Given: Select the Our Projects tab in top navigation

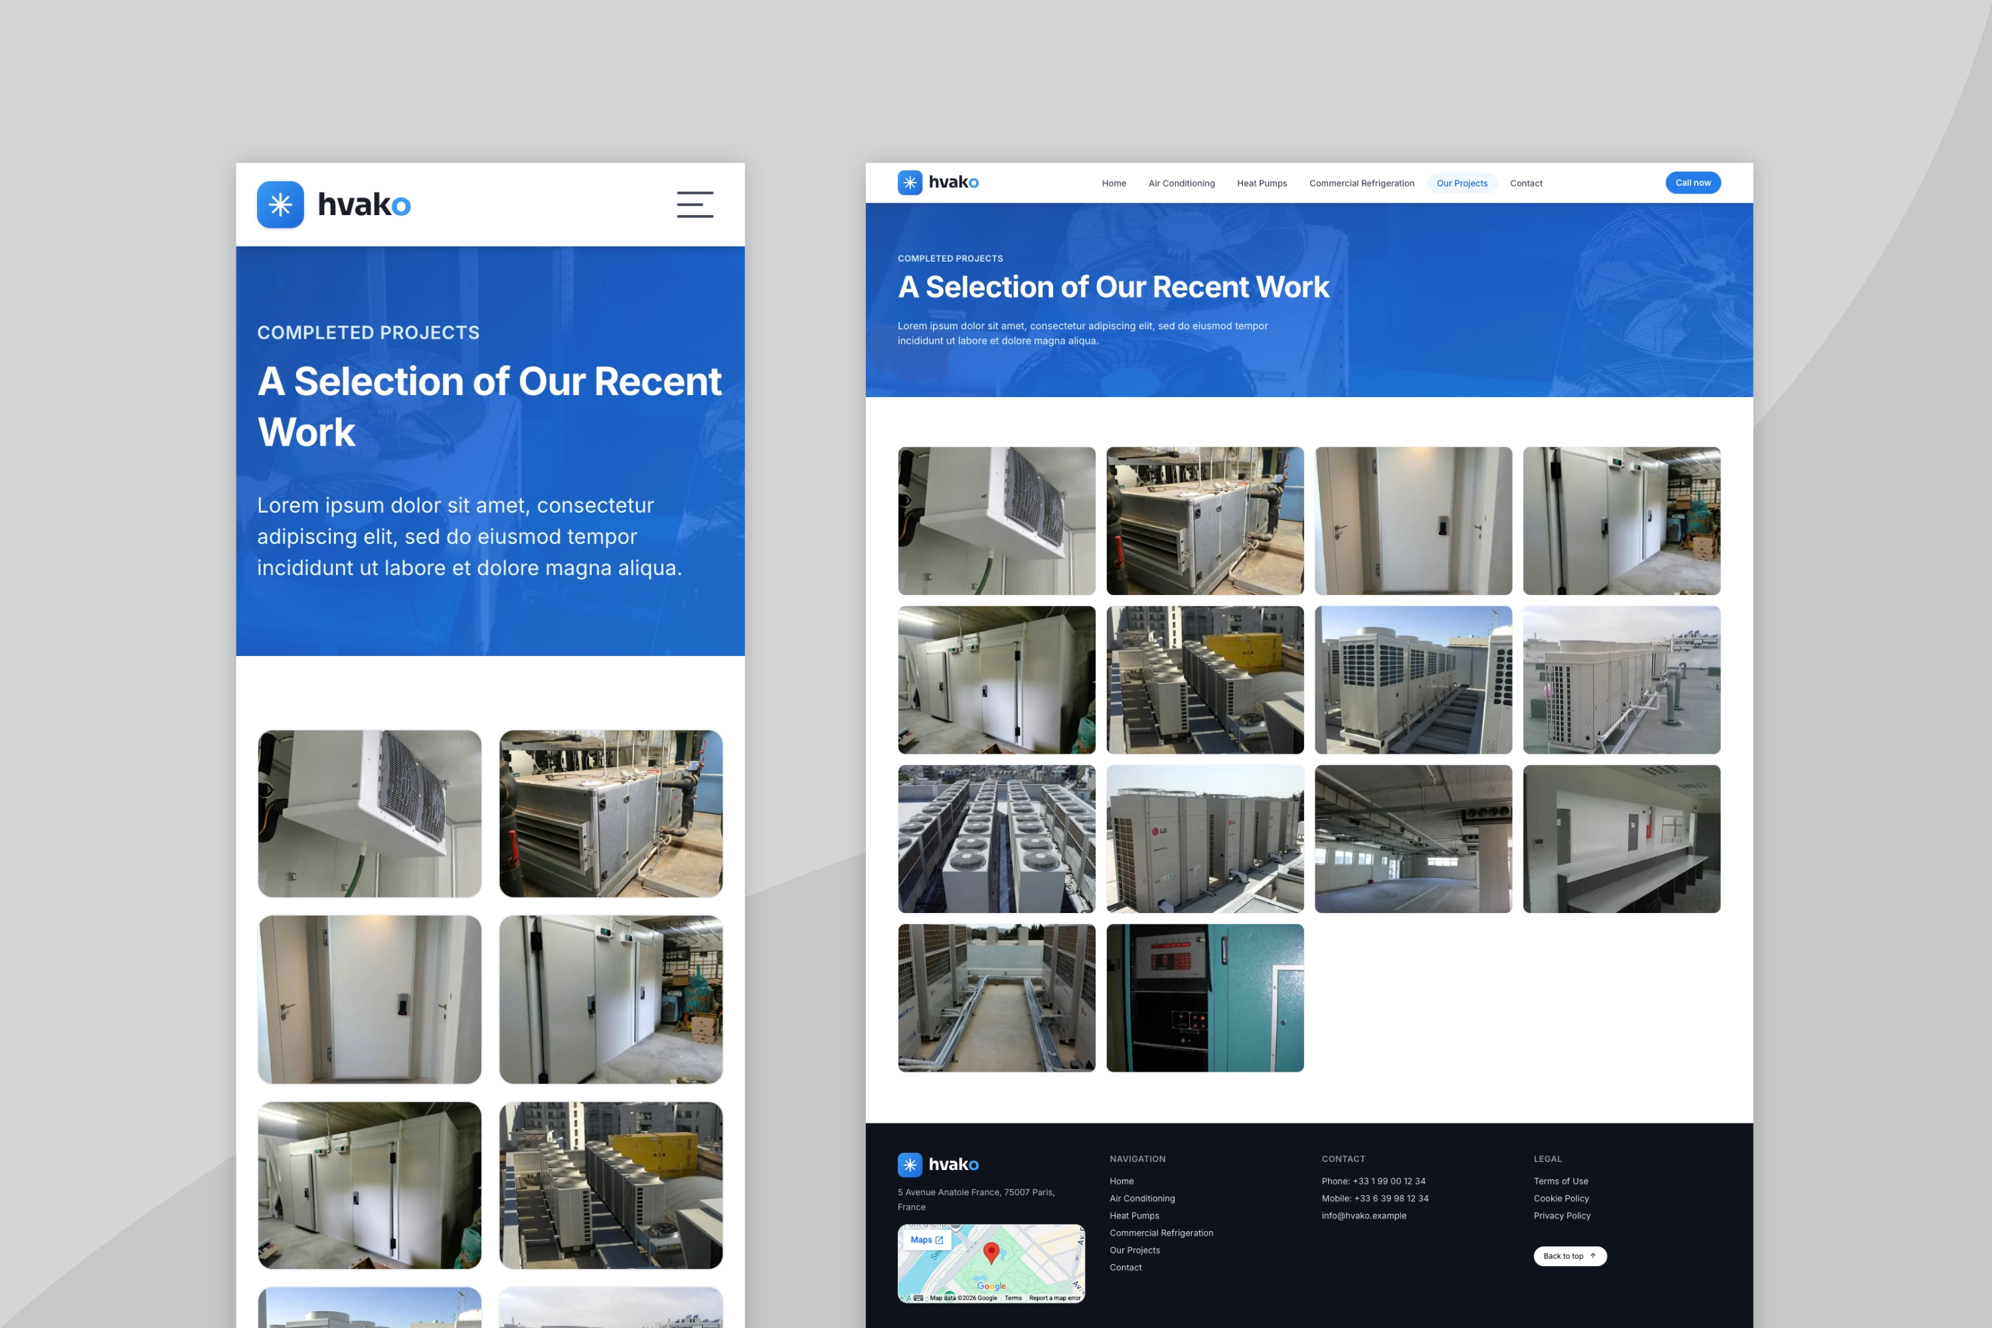Looking at the screenshot, I should pyautogui.click(x=1462, y=183).
